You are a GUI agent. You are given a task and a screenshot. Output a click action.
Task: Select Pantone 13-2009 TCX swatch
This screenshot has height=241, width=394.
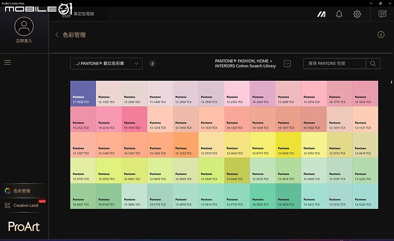click(x=288, y=94)
